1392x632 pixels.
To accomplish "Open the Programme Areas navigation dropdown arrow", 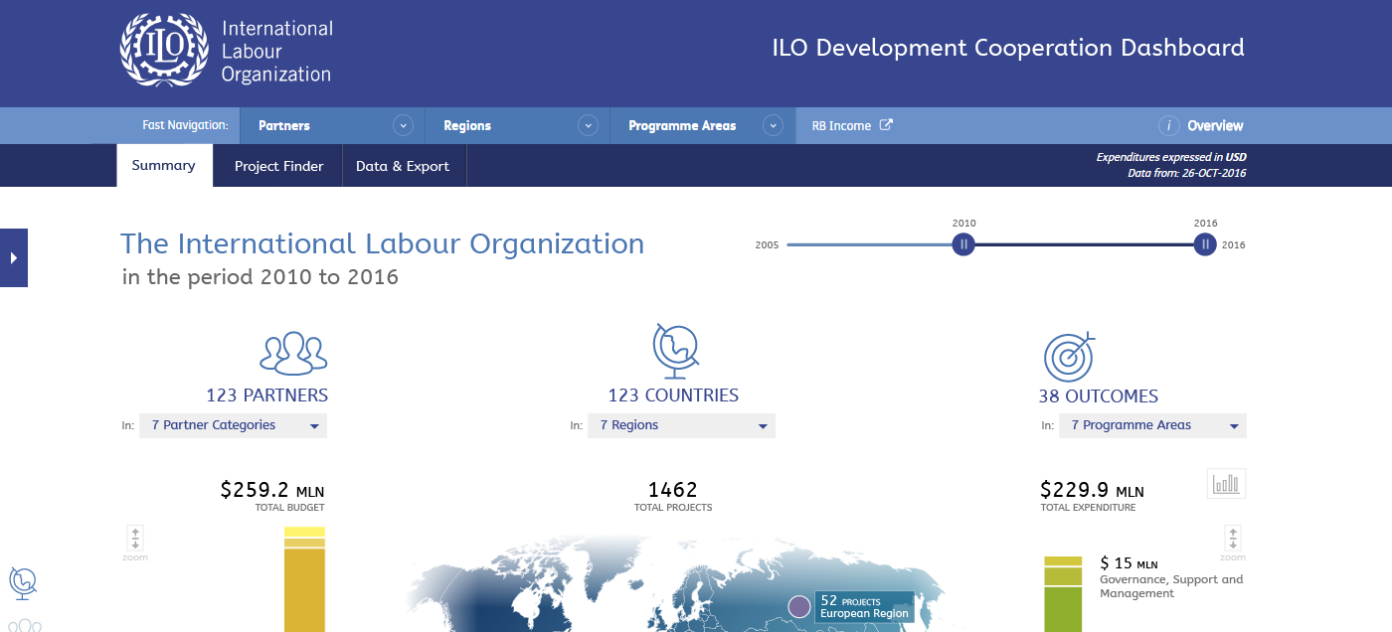I will click(x=773, y=125).
